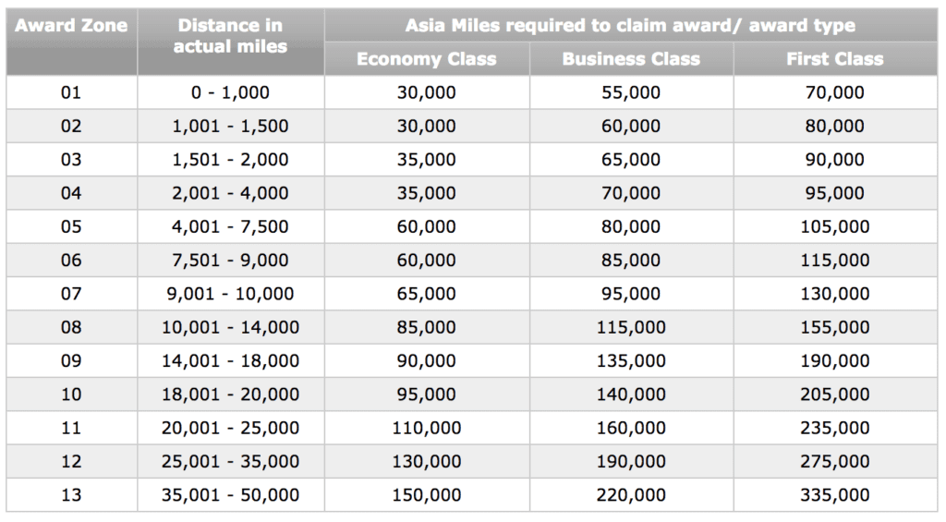Click the 1,501 - 2,000 distance cell

(230, 160)
